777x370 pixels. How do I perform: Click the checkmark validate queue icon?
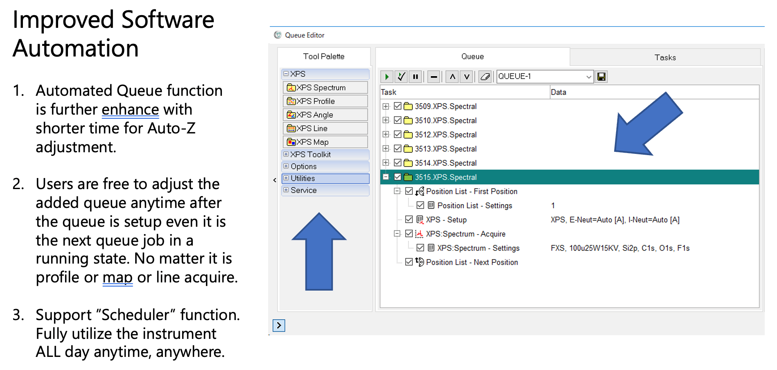click(x=401, y=77)
